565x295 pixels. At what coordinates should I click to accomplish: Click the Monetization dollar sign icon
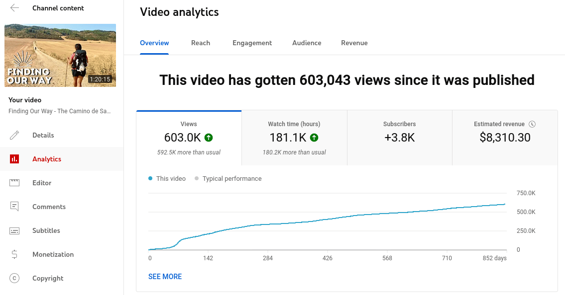click(14, 254)
